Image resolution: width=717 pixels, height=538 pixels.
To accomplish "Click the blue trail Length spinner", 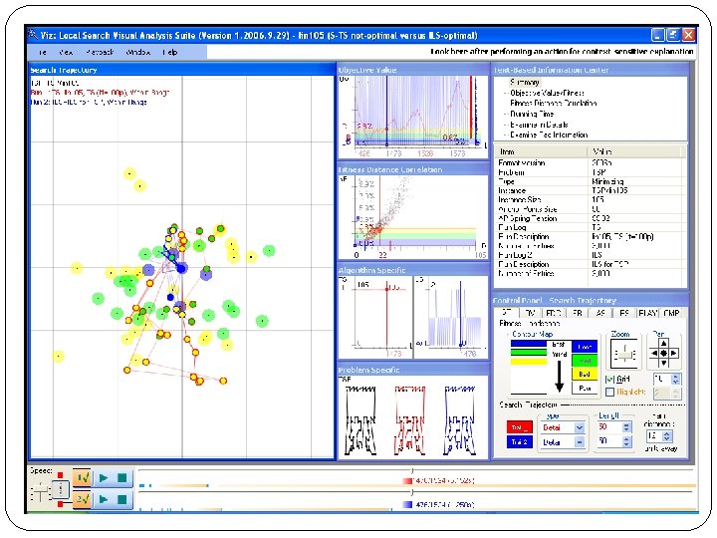I will (x=627, y=441).
